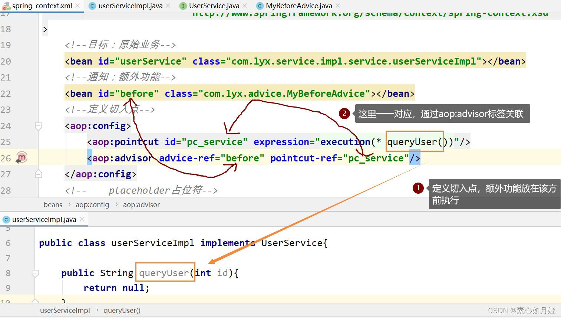Collapse queryUser method at line 8
Screen dimensions: 561x318
(35, 273)
